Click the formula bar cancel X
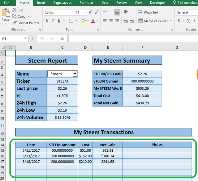 click(x=42, y=39)
